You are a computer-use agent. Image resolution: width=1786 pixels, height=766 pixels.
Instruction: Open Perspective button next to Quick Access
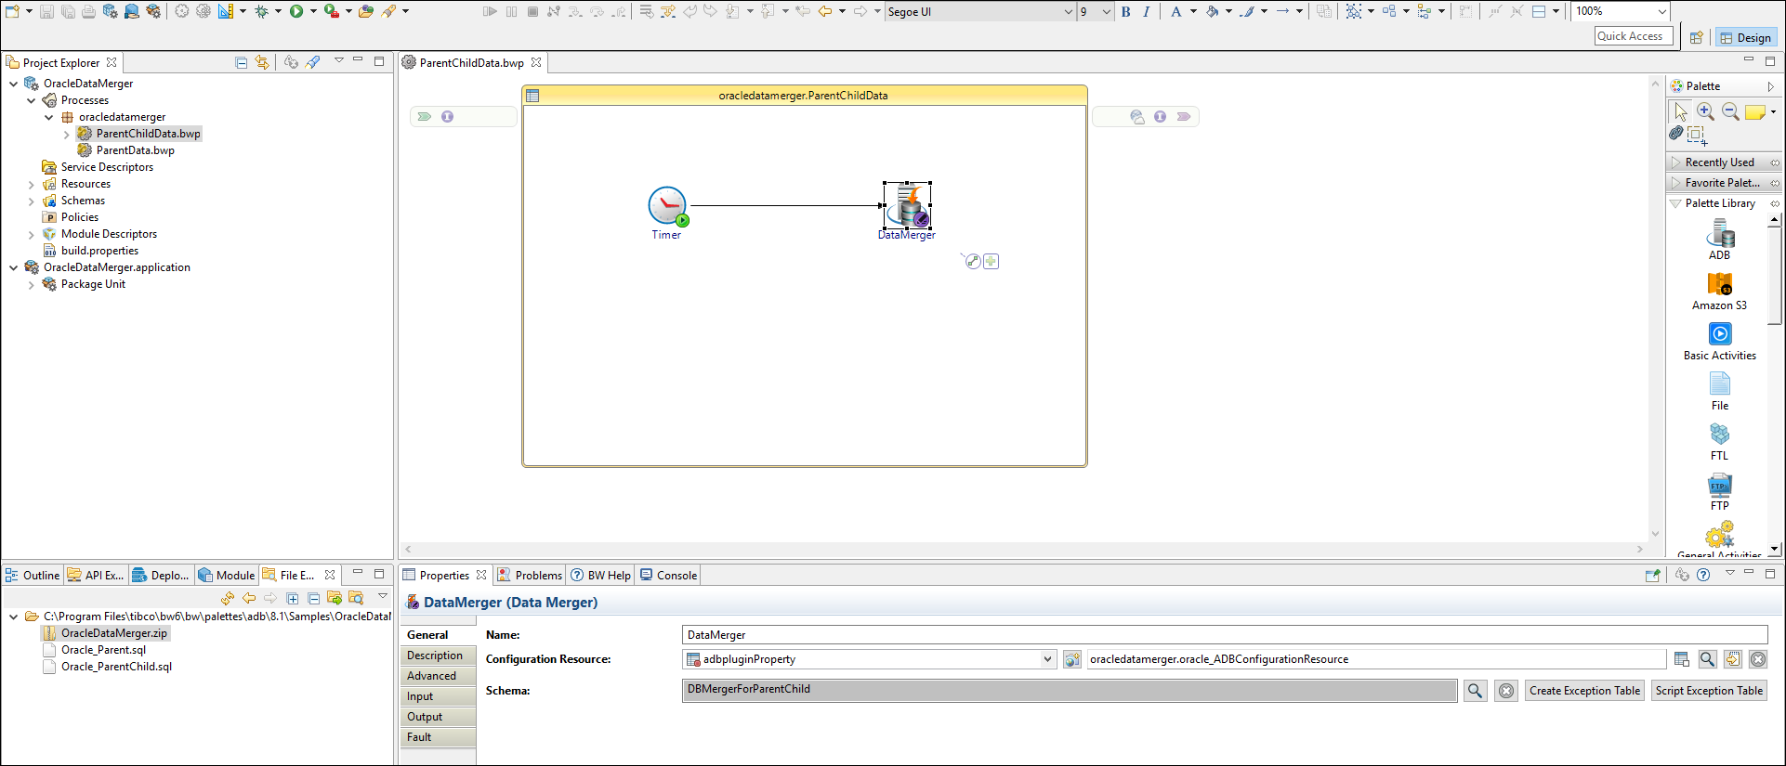(x=1696, y=37)
